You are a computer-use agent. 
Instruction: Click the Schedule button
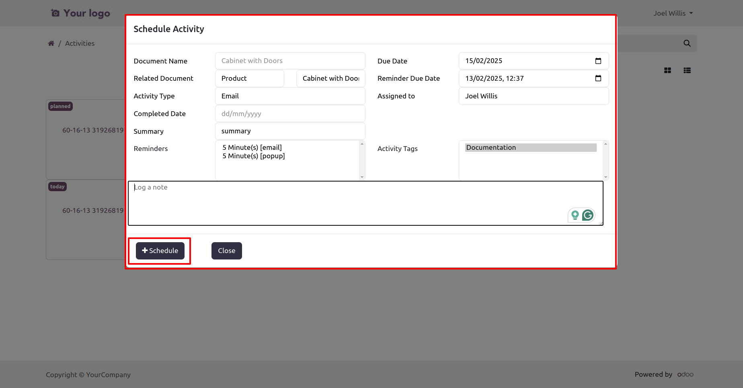point(160,251)
